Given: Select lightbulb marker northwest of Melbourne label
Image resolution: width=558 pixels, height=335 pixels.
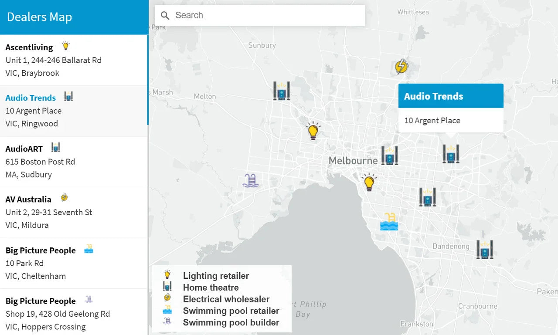Looking at the screenshot, I should [x=313, y=131].
